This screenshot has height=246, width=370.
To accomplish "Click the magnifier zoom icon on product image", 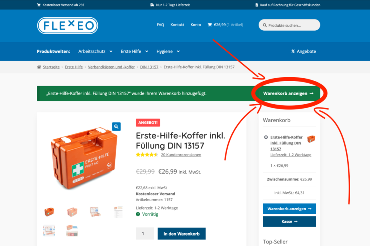I will tap(116, 127).
